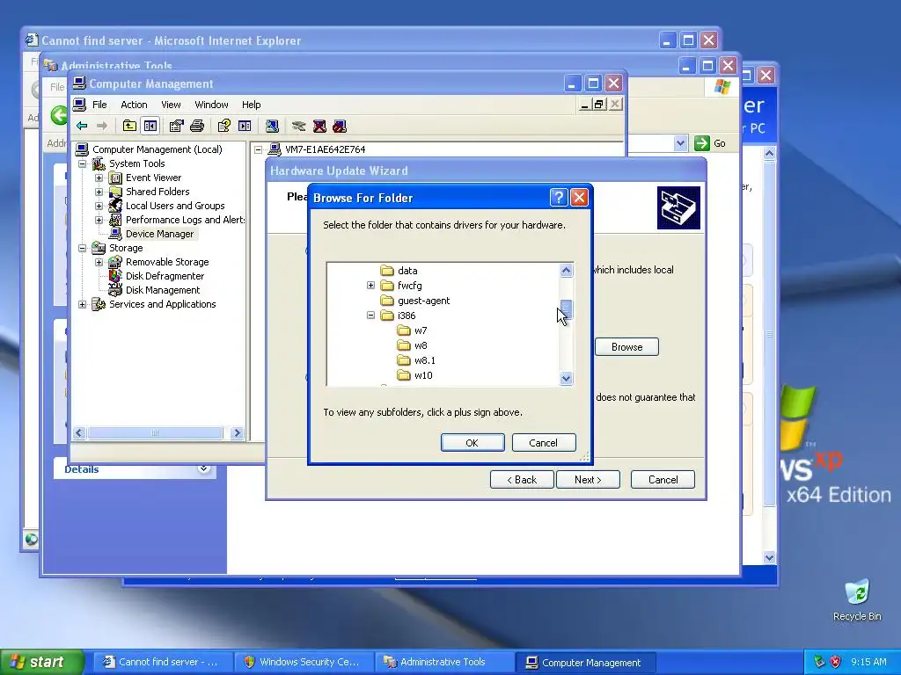Open the Window menu
This screenshot has width=901, height=675.
[211, 105]
